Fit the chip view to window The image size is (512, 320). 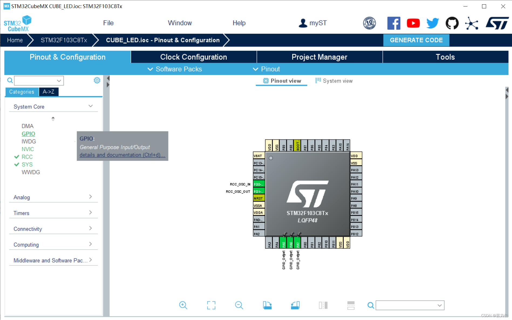point(211,305)
